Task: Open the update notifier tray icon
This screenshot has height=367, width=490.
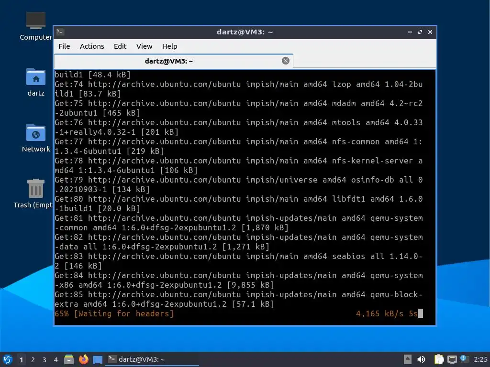Action: point(464,359)
